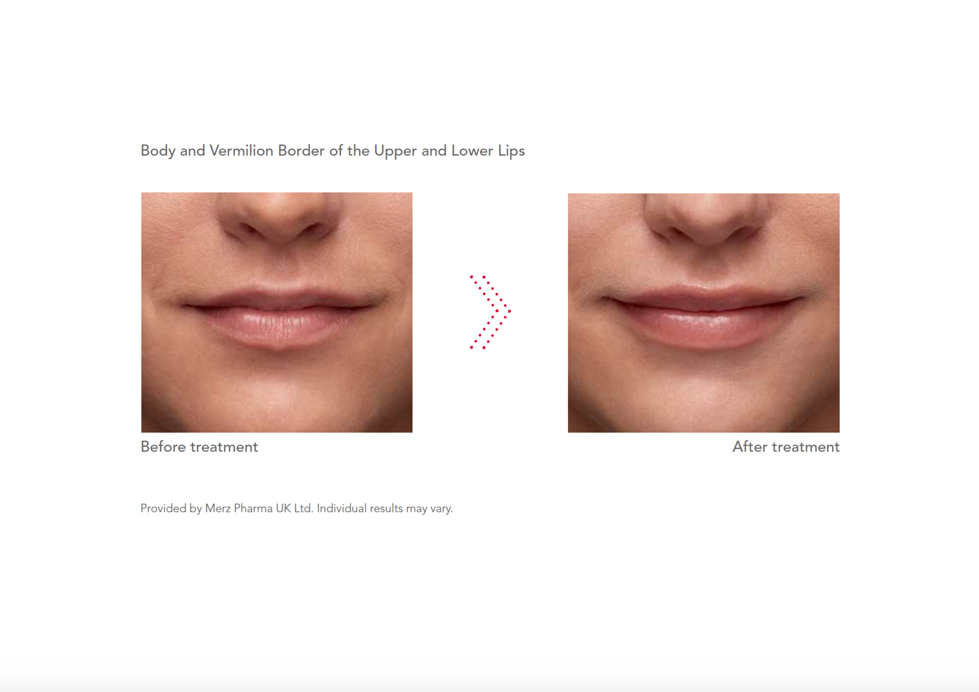This screenshot has width=979, height=692.
Task: Click the red dotted chevron arrow
Action: pyautogui.click(x=490, y=312)
